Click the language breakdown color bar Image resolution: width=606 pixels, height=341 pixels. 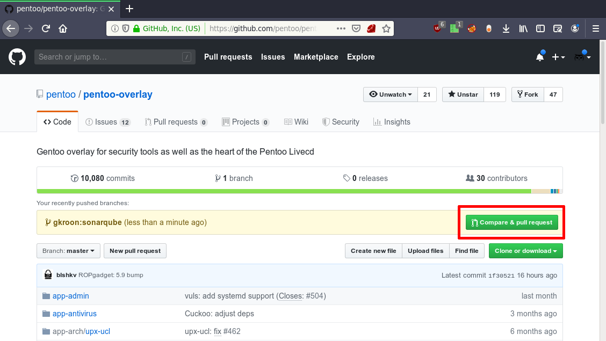point(300,191)
